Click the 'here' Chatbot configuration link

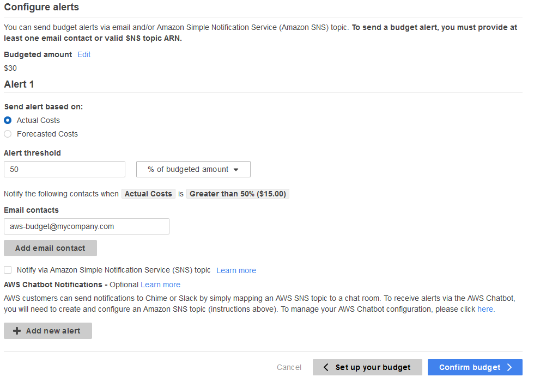pos(485,309)
